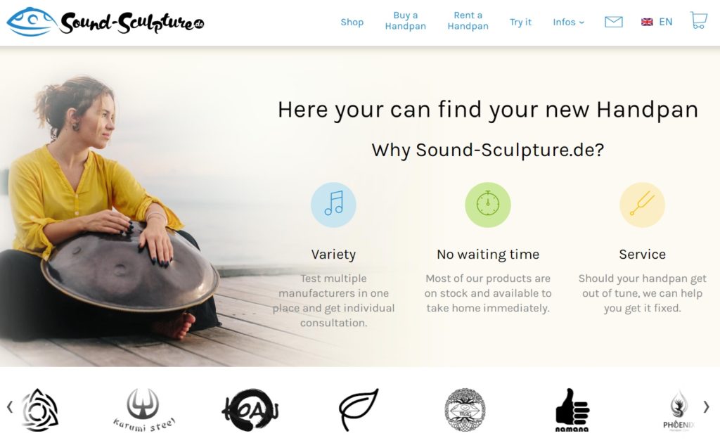Click the Sound-Sculpture logo
This screenshot has height=443, width=720.
click(x=105, y=22)
